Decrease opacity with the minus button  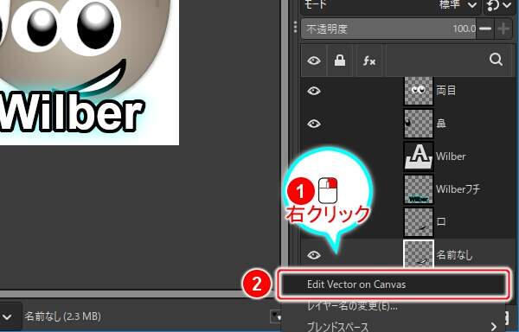[485, 29]
